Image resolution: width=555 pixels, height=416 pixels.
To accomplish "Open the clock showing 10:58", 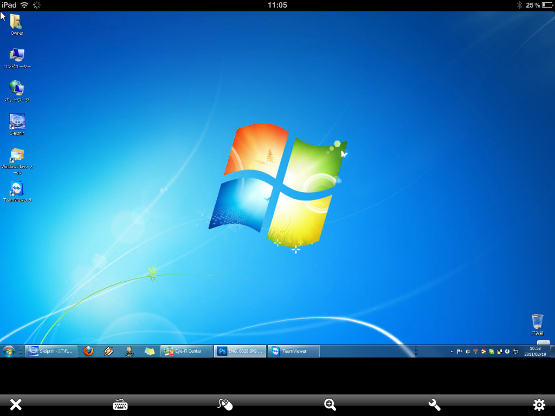I will [535, 351].
